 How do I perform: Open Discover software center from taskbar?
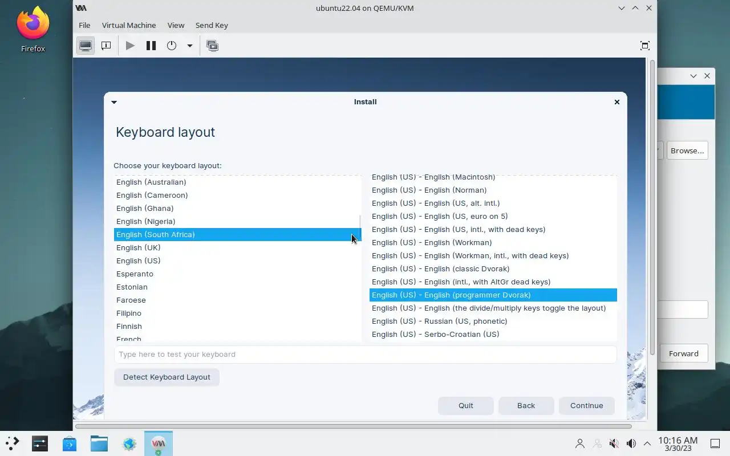[70, 443]
